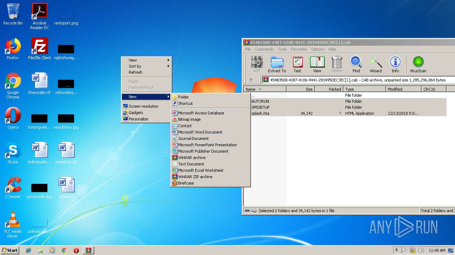Click the Info toolbar icon
Screen dimensions: 455x255
point(395,64)
